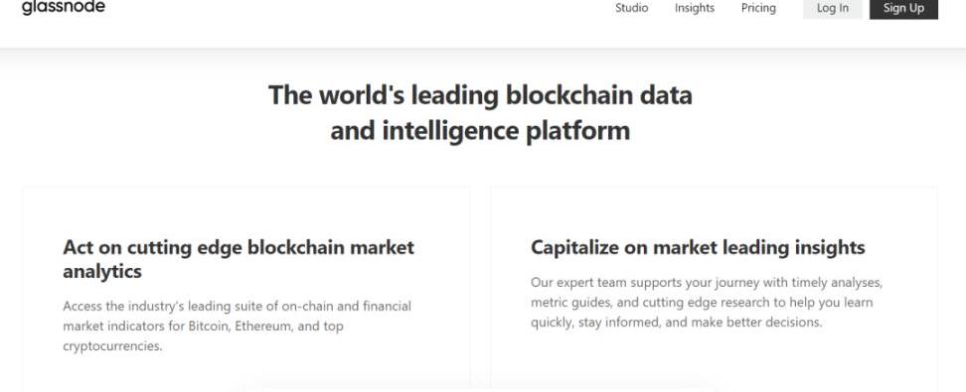Image resolution: width=966 pixels, height=392 pixels.
Task: Click the word "analytics" under the left heading
Action: pyautogui.click(x=102, y=271)
